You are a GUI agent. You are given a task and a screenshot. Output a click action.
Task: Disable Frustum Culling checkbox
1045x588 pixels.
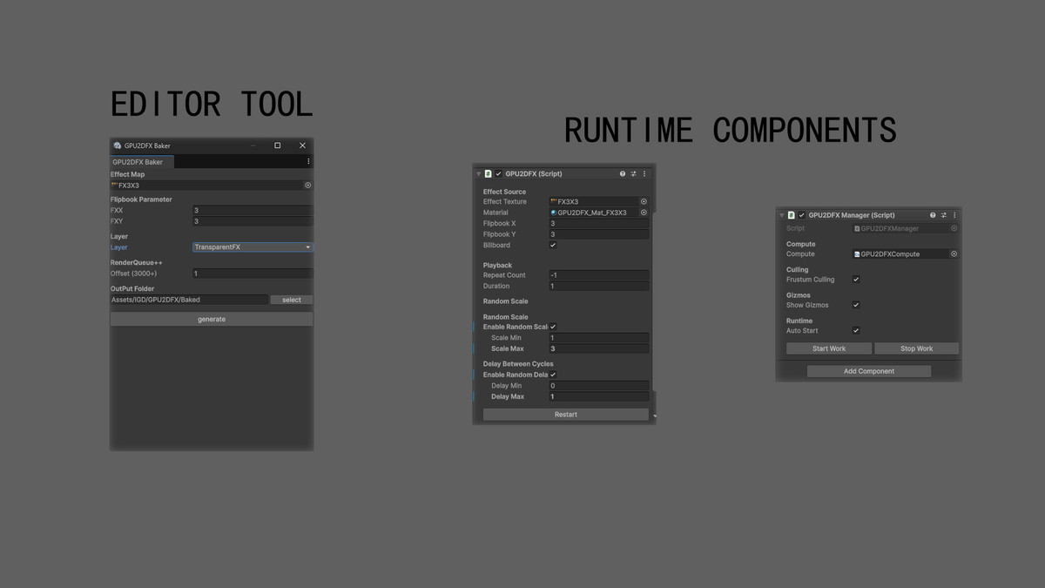[x=856, y=280]
